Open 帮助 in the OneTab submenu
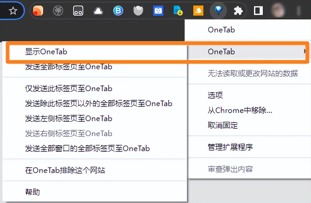 pyautogui.click(x=95, y=192)
